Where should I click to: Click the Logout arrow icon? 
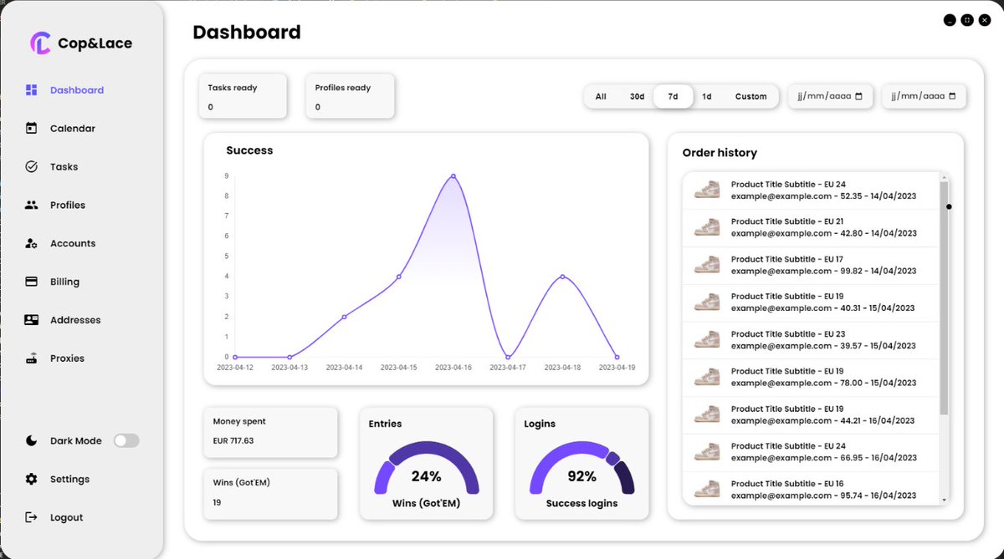tap(32, 517)
